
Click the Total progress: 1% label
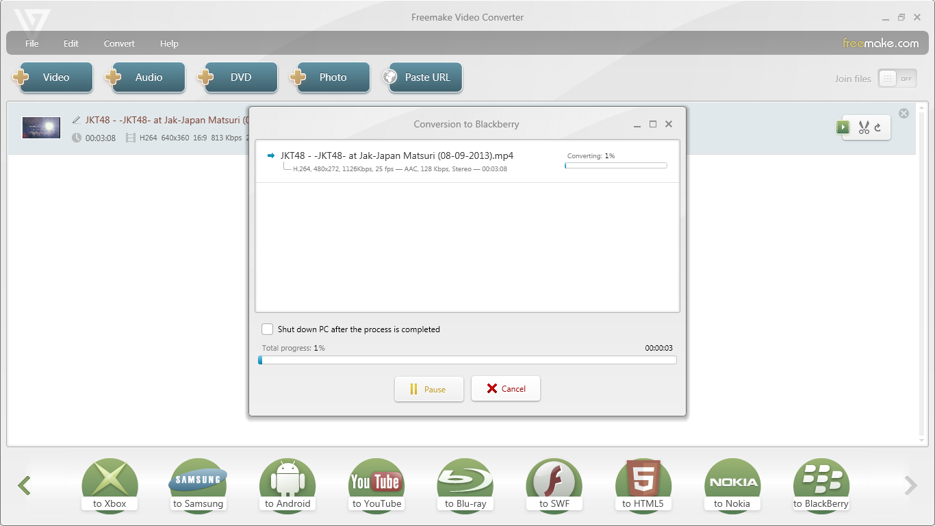point(294,348)
